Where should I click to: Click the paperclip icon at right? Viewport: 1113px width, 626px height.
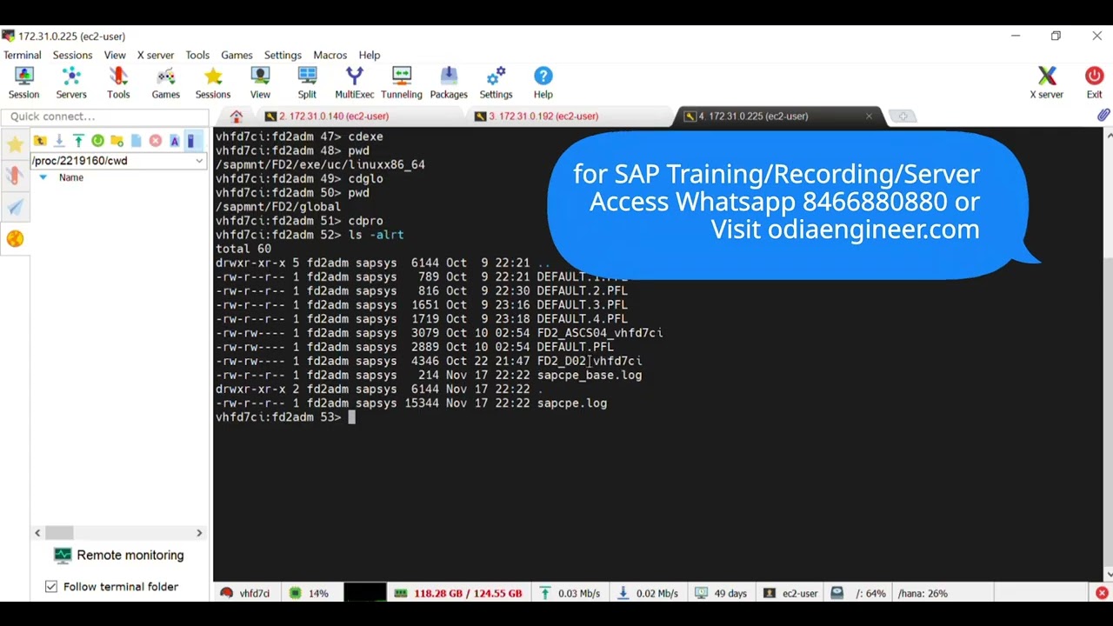[x=1103, y=116]
